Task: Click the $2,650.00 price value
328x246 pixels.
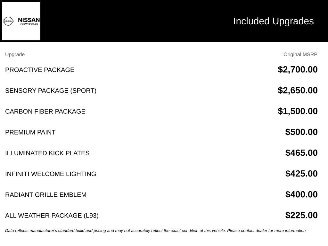Action: point(298,90)
